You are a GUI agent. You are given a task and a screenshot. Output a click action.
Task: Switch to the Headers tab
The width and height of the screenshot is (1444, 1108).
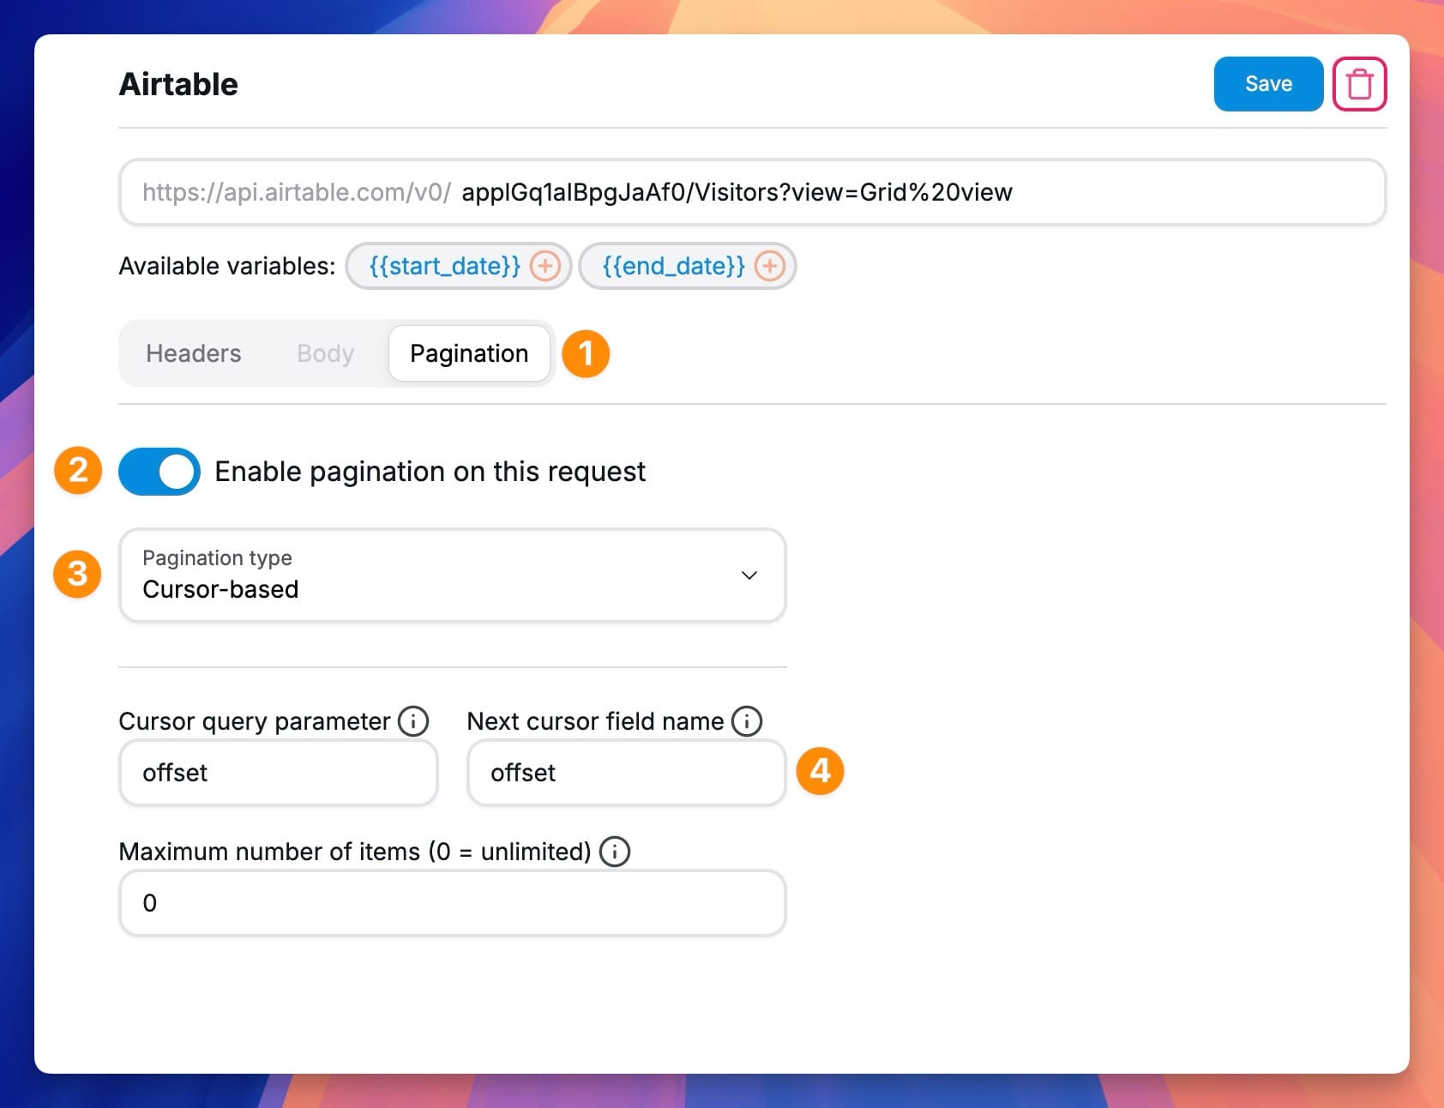tap(192, 353)
